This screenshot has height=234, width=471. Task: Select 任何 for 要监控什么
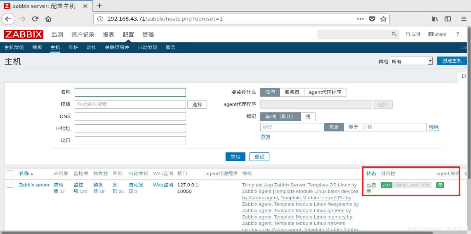[x=270, y=92]
